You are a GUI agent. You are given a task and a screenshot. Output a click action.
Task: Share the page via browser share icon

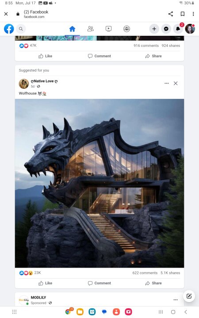(171, 14)
